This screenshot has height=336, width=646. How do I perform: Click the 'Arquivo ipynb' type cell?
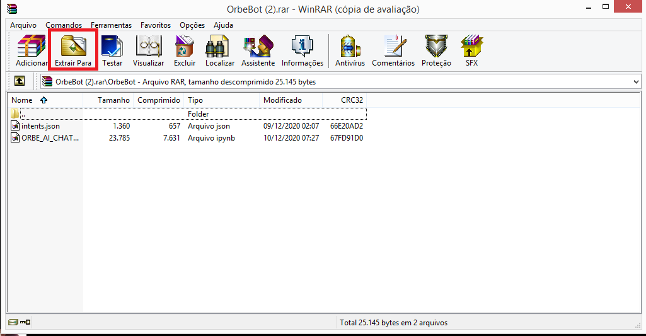coord(211,138)
